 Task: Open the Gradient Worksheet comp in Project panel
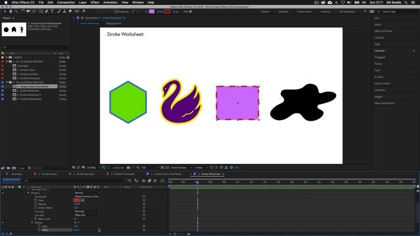click(x=29, y=99)
